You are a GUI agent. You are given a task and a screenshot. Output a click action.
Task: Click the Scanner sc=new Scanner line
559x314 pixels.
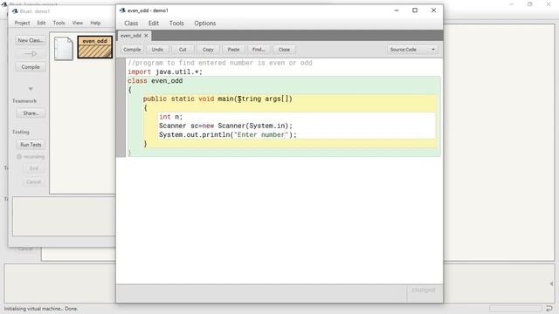[x=225, y=126]
